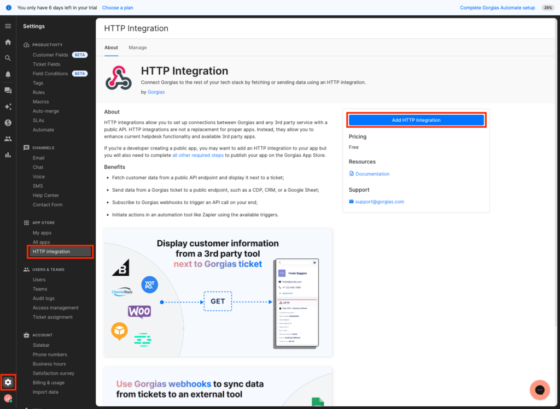Open Automate sparkle icon in sidebar

click(x=8, y=106)
